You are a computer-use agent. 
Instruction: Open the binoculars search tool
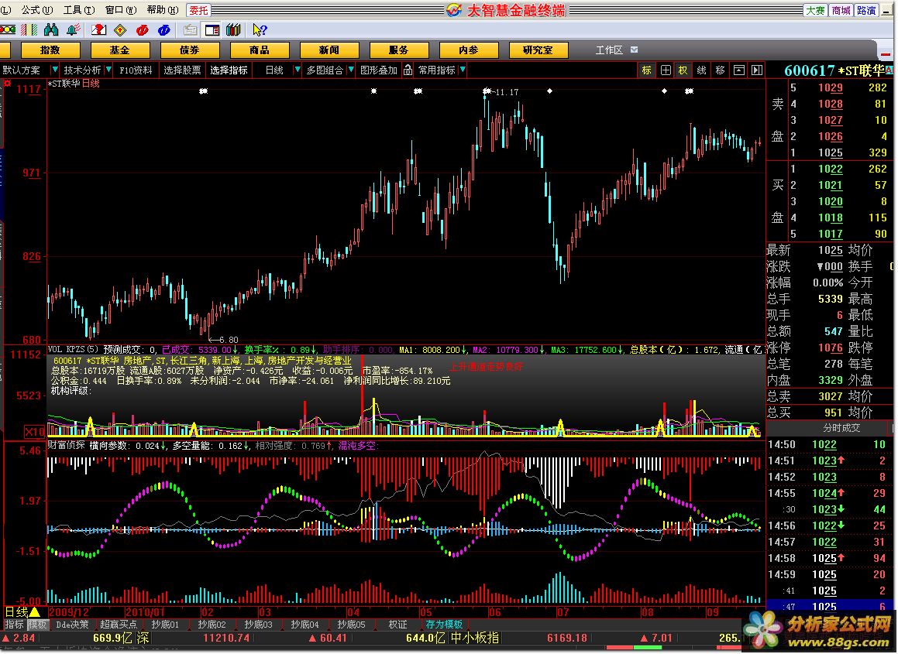pos(51,29)
